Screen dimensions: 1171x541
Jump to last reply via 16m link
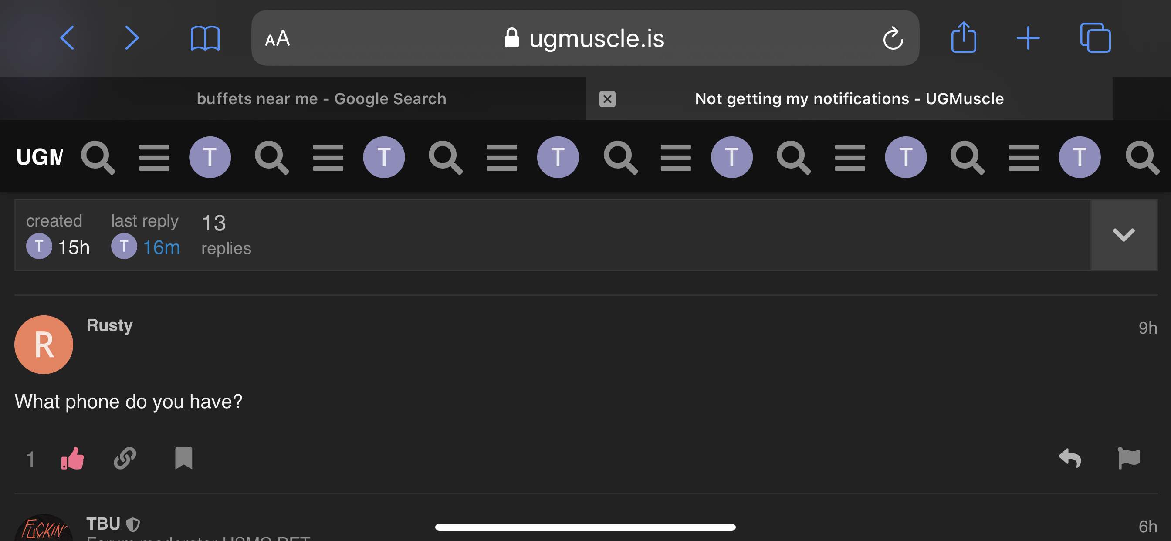(161, 247)
